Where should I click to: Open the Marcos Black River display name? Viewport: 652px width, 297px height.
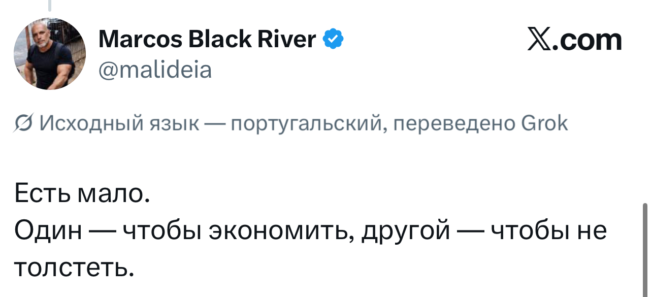[207, 39]
